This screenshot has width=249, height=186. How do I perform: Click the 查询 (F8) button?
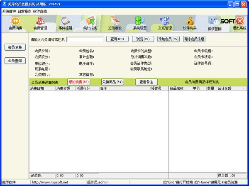pyautogui.click(x=117, y=39)
